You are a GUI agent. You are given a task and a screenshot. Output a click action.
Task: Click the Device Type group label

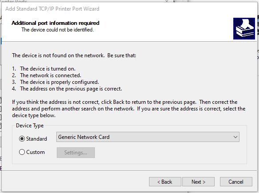(x=30, y=126)
